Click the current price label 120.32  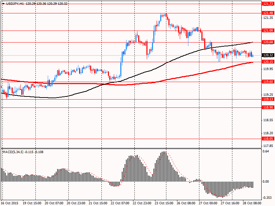coord(268,55)
